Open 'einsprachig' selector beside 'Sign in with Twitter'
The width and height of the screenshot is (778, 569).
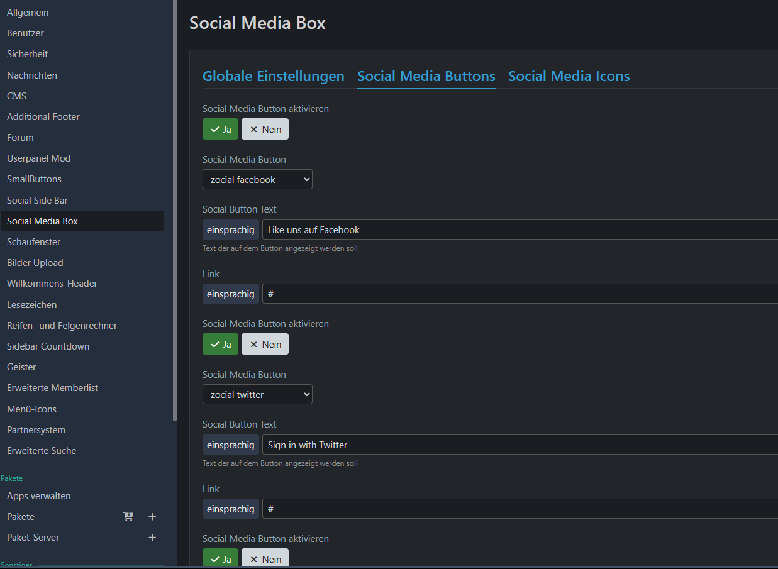(x=230, y=445)
